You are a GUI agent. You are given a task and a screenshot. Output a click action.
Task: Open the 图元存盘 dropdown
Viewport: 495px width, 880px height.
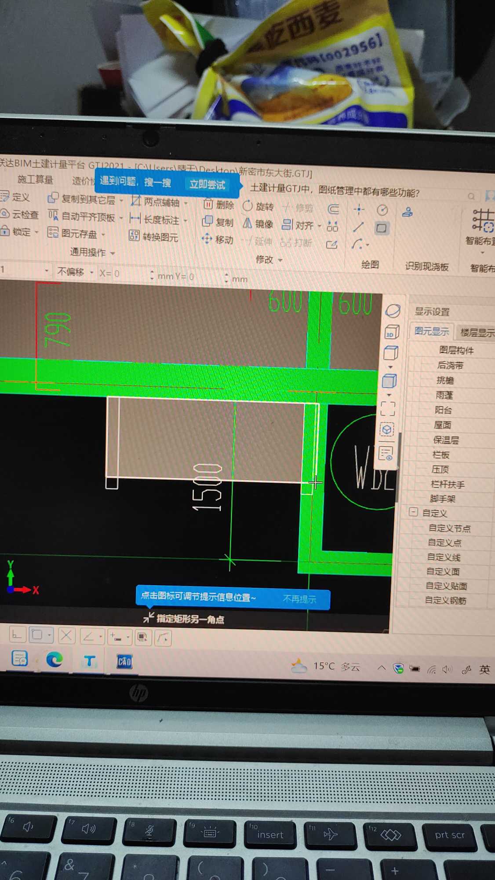point(103,235)
